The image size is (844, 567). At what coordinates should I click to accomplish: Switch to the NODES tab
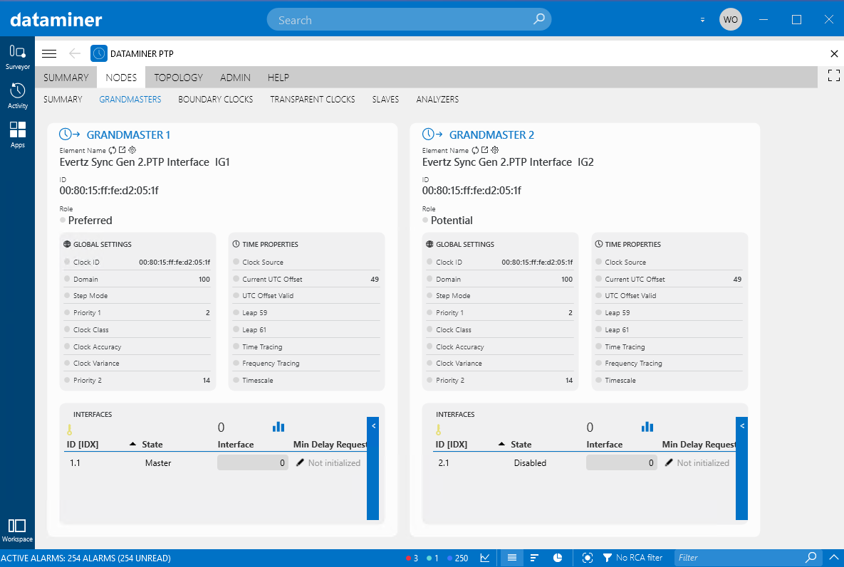[121, 78]
